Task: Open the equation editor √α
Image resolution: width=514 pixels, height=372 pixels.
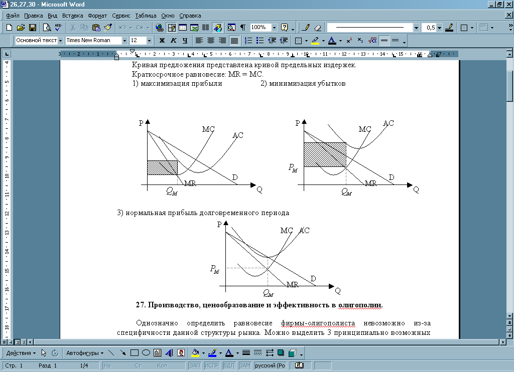Action: click(372, 41)
